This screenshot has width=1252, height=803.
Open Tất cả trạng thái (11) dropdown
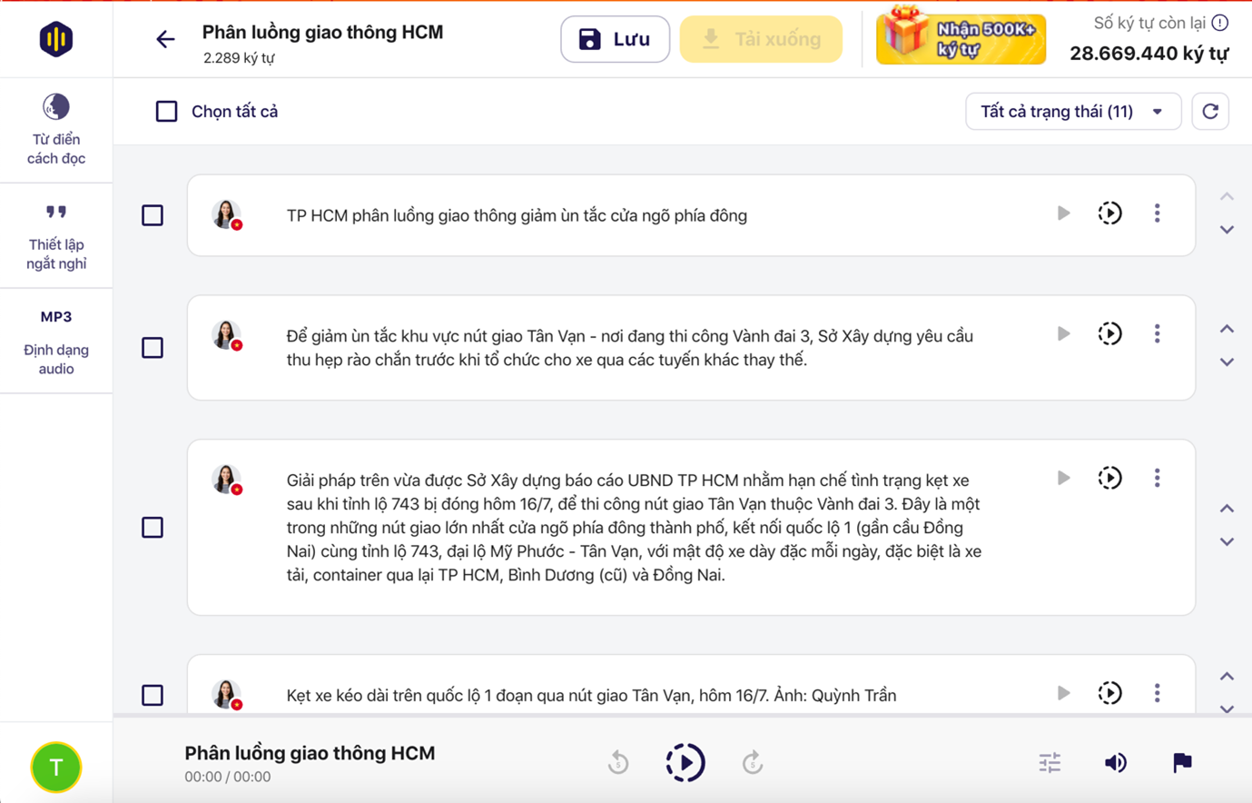click(x=1072, y=112)
